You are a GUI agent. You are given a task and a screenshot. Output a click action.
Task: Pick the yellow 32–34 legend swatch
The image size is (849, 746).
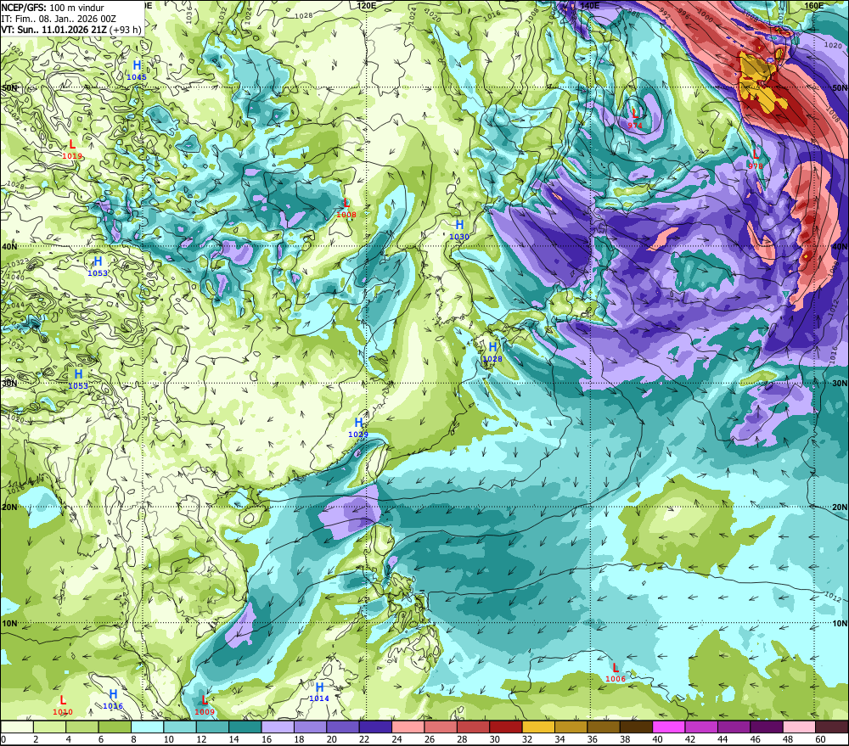pyautogui.click(x=539, y=726)
